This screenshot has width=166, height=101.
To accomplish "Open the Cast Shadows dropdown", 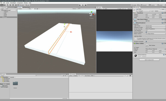I will click(x=156, y=31).
